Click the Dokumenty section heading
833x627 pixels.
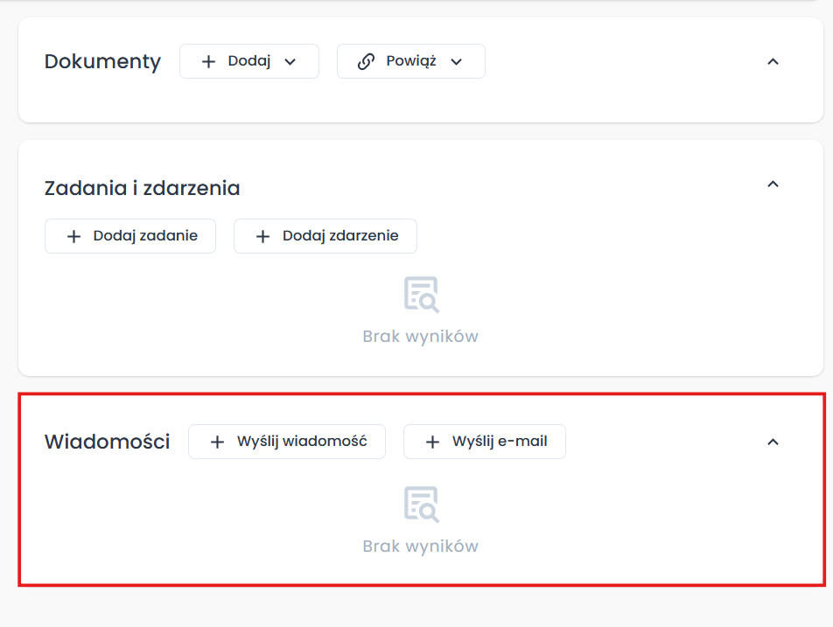102,62
